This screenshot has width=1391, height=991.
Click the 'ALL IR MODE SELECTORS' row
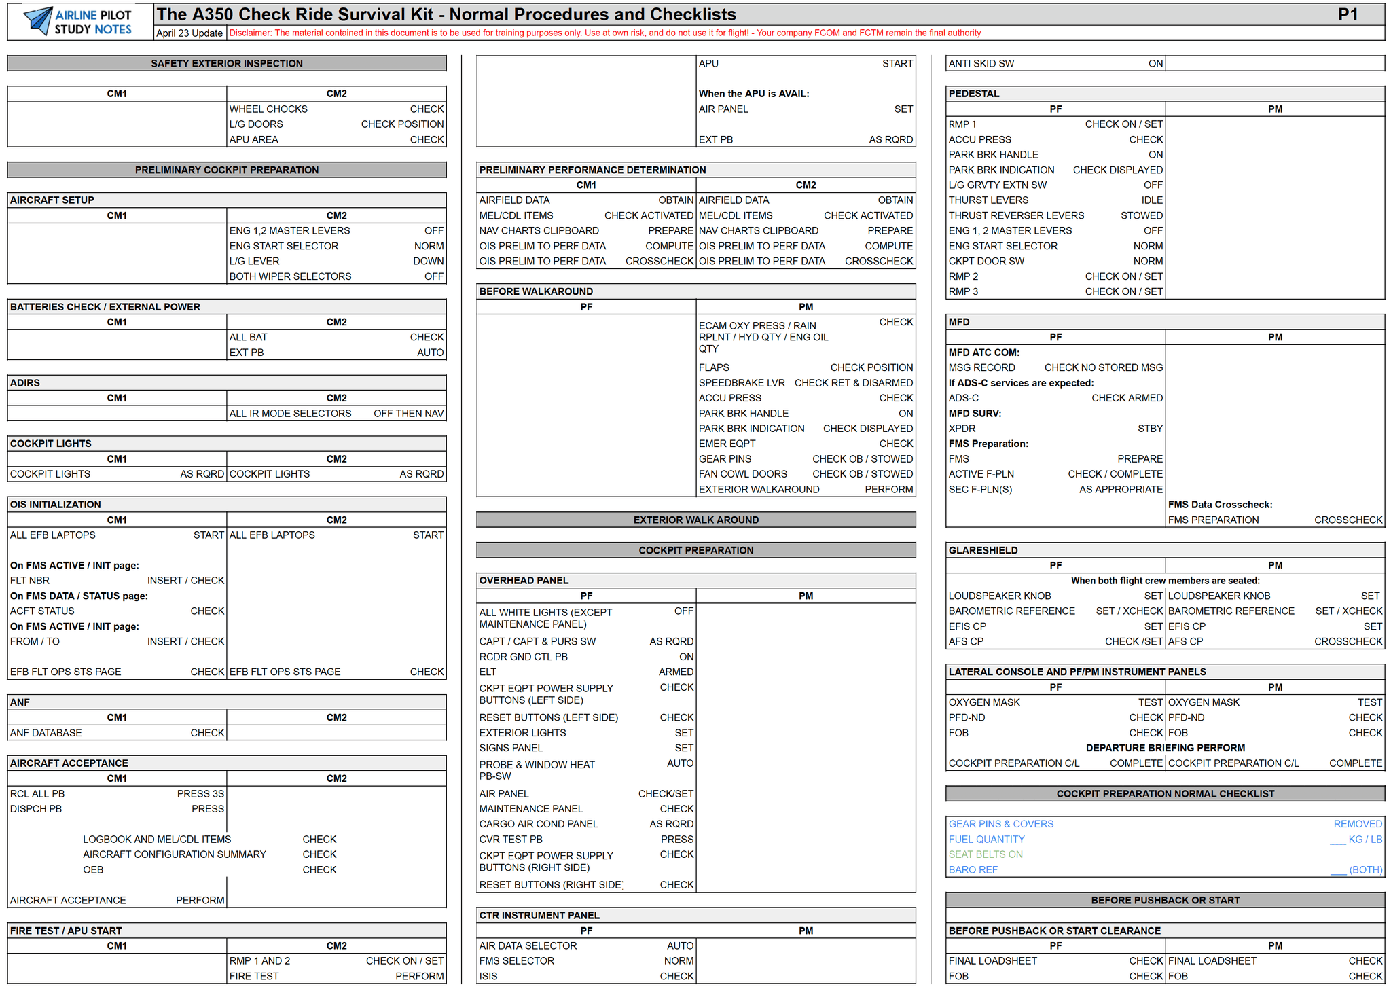pyautogui.click(x=337, y=413)
